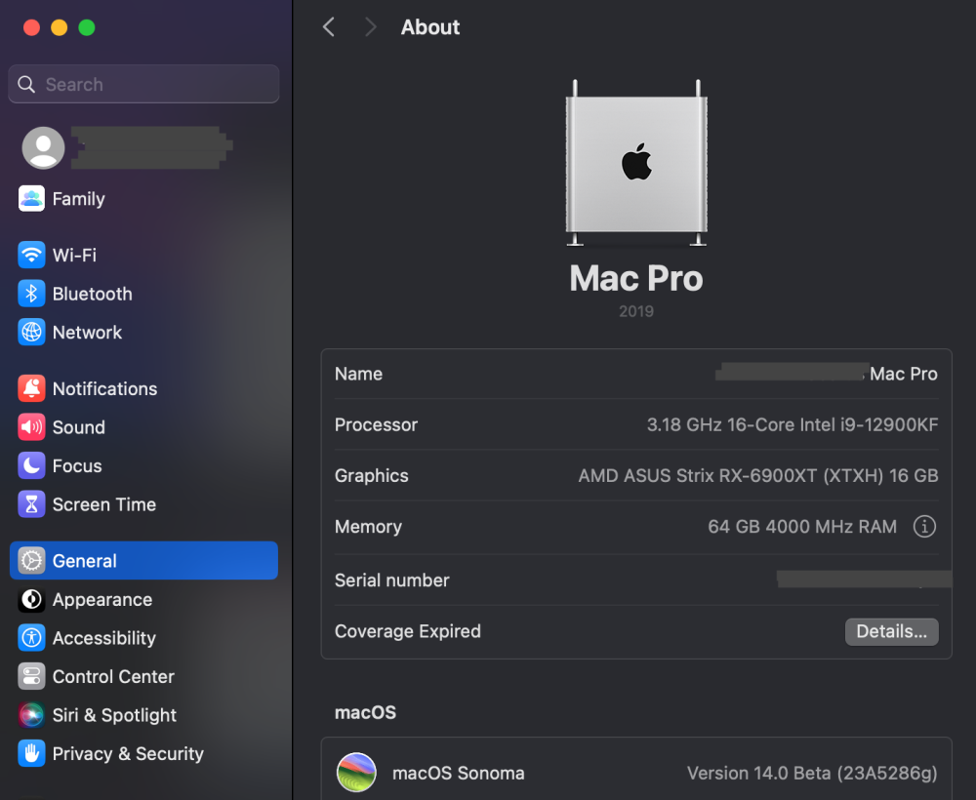Click the graphics value AMD ASUS Strix
The height and width of the screenshot is (800, 976).
click(646, 476)
